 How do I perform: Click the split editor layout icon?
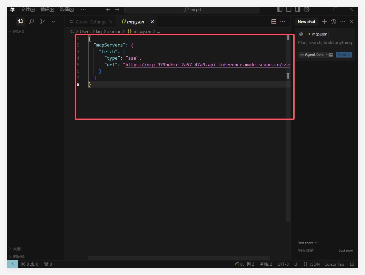pyautogui.click(x=274, y=22)
